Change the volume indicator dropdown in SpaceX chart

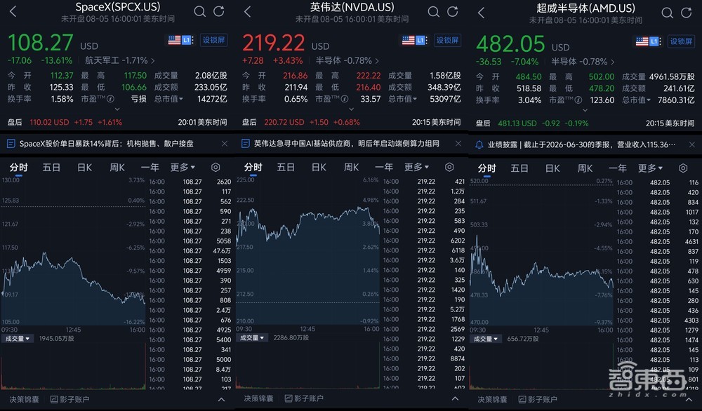click(17, 339)
